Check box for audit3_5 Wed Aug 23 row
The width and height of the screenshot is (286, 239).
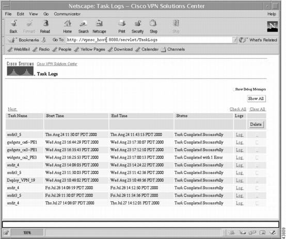(x=257, y=172)
